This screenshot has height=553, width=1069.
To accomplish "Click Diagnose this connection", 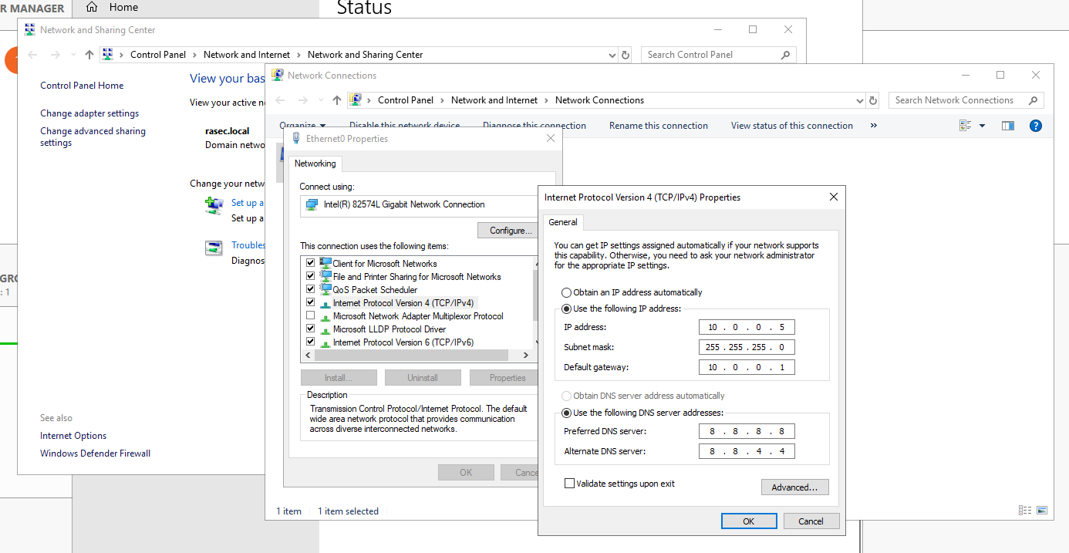I will pos(534,126).
